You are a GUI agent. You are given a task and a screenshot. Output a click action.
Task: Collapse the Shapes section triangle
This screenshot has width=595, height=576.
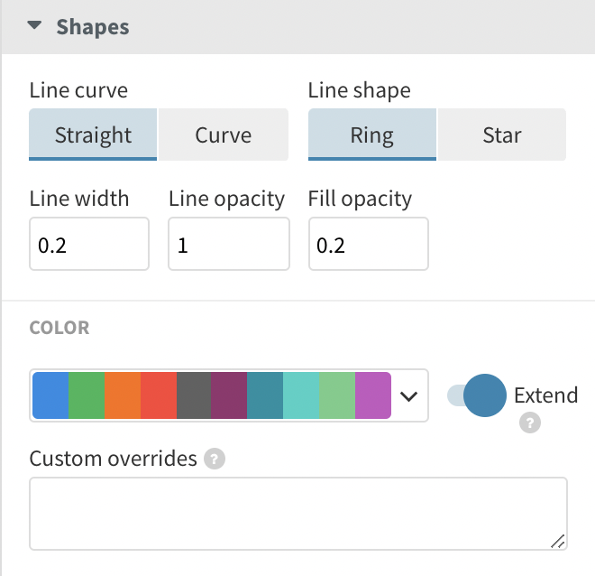coord(35,26)
